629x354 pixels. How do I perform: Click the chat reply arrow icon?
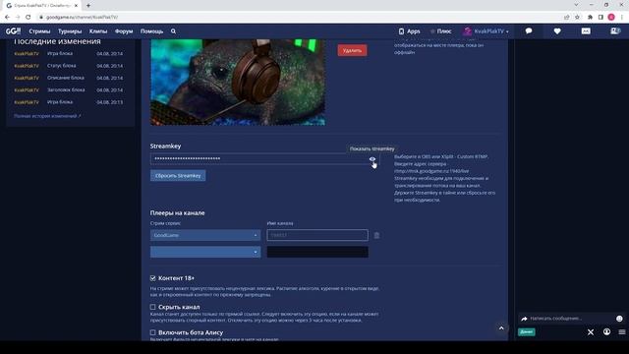click(524, 319)
